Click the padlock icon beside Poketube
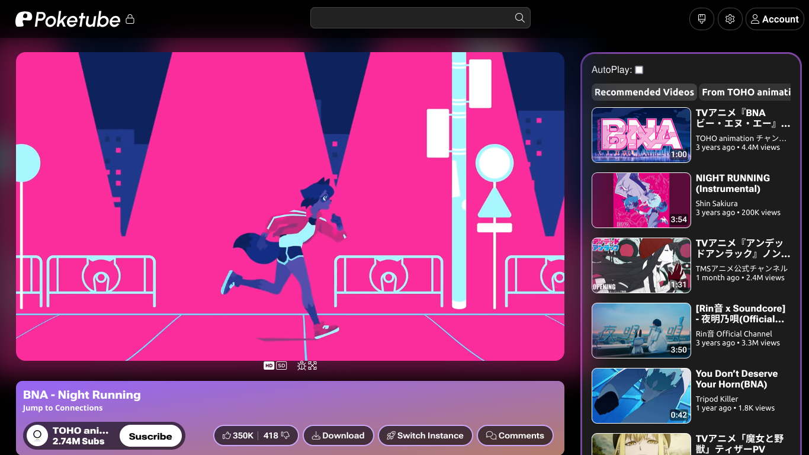The image size is (809, 455). (x=130, y=20)
